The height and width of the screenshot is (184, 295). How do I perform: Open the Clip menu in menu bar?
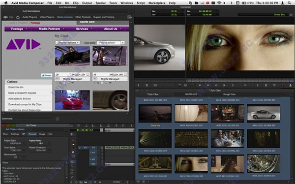coord(76,3)
